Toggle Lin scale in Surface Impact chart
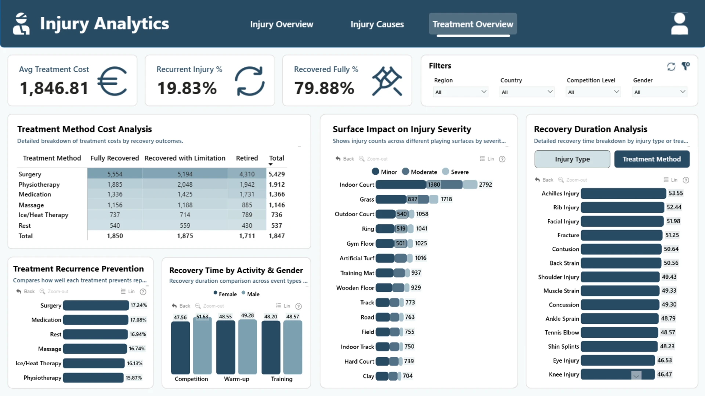705x396 pixels. tap(487, 159)
